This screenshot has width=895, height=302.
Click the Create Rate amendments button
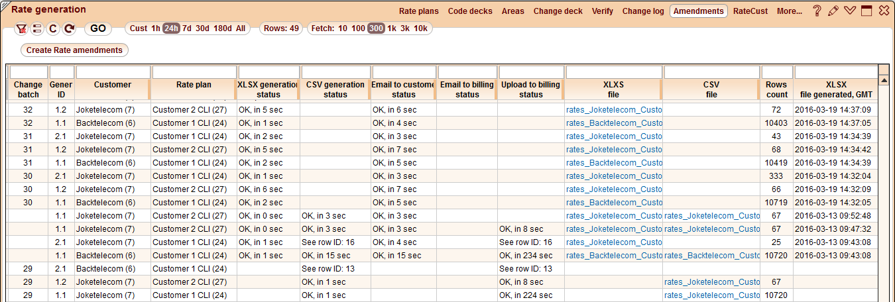(x=74, y=50)
